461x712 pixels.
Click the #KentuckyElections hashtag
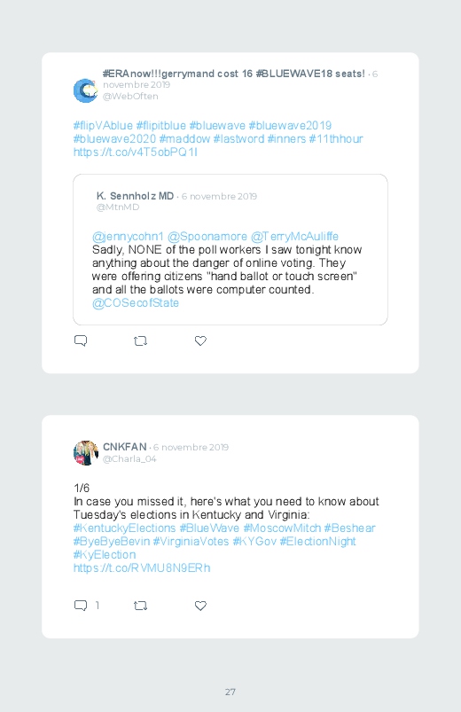pyautogui.click(x=124, y=528)
